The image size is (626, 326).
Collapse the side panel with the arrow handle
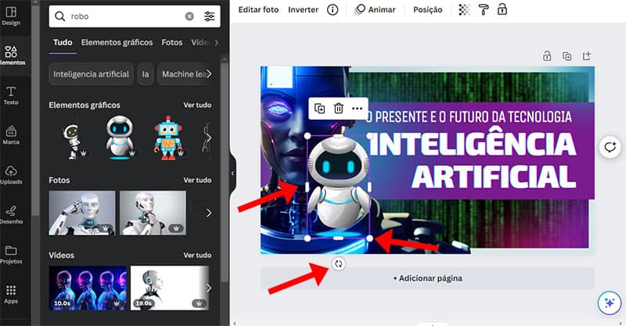(232, 172)
